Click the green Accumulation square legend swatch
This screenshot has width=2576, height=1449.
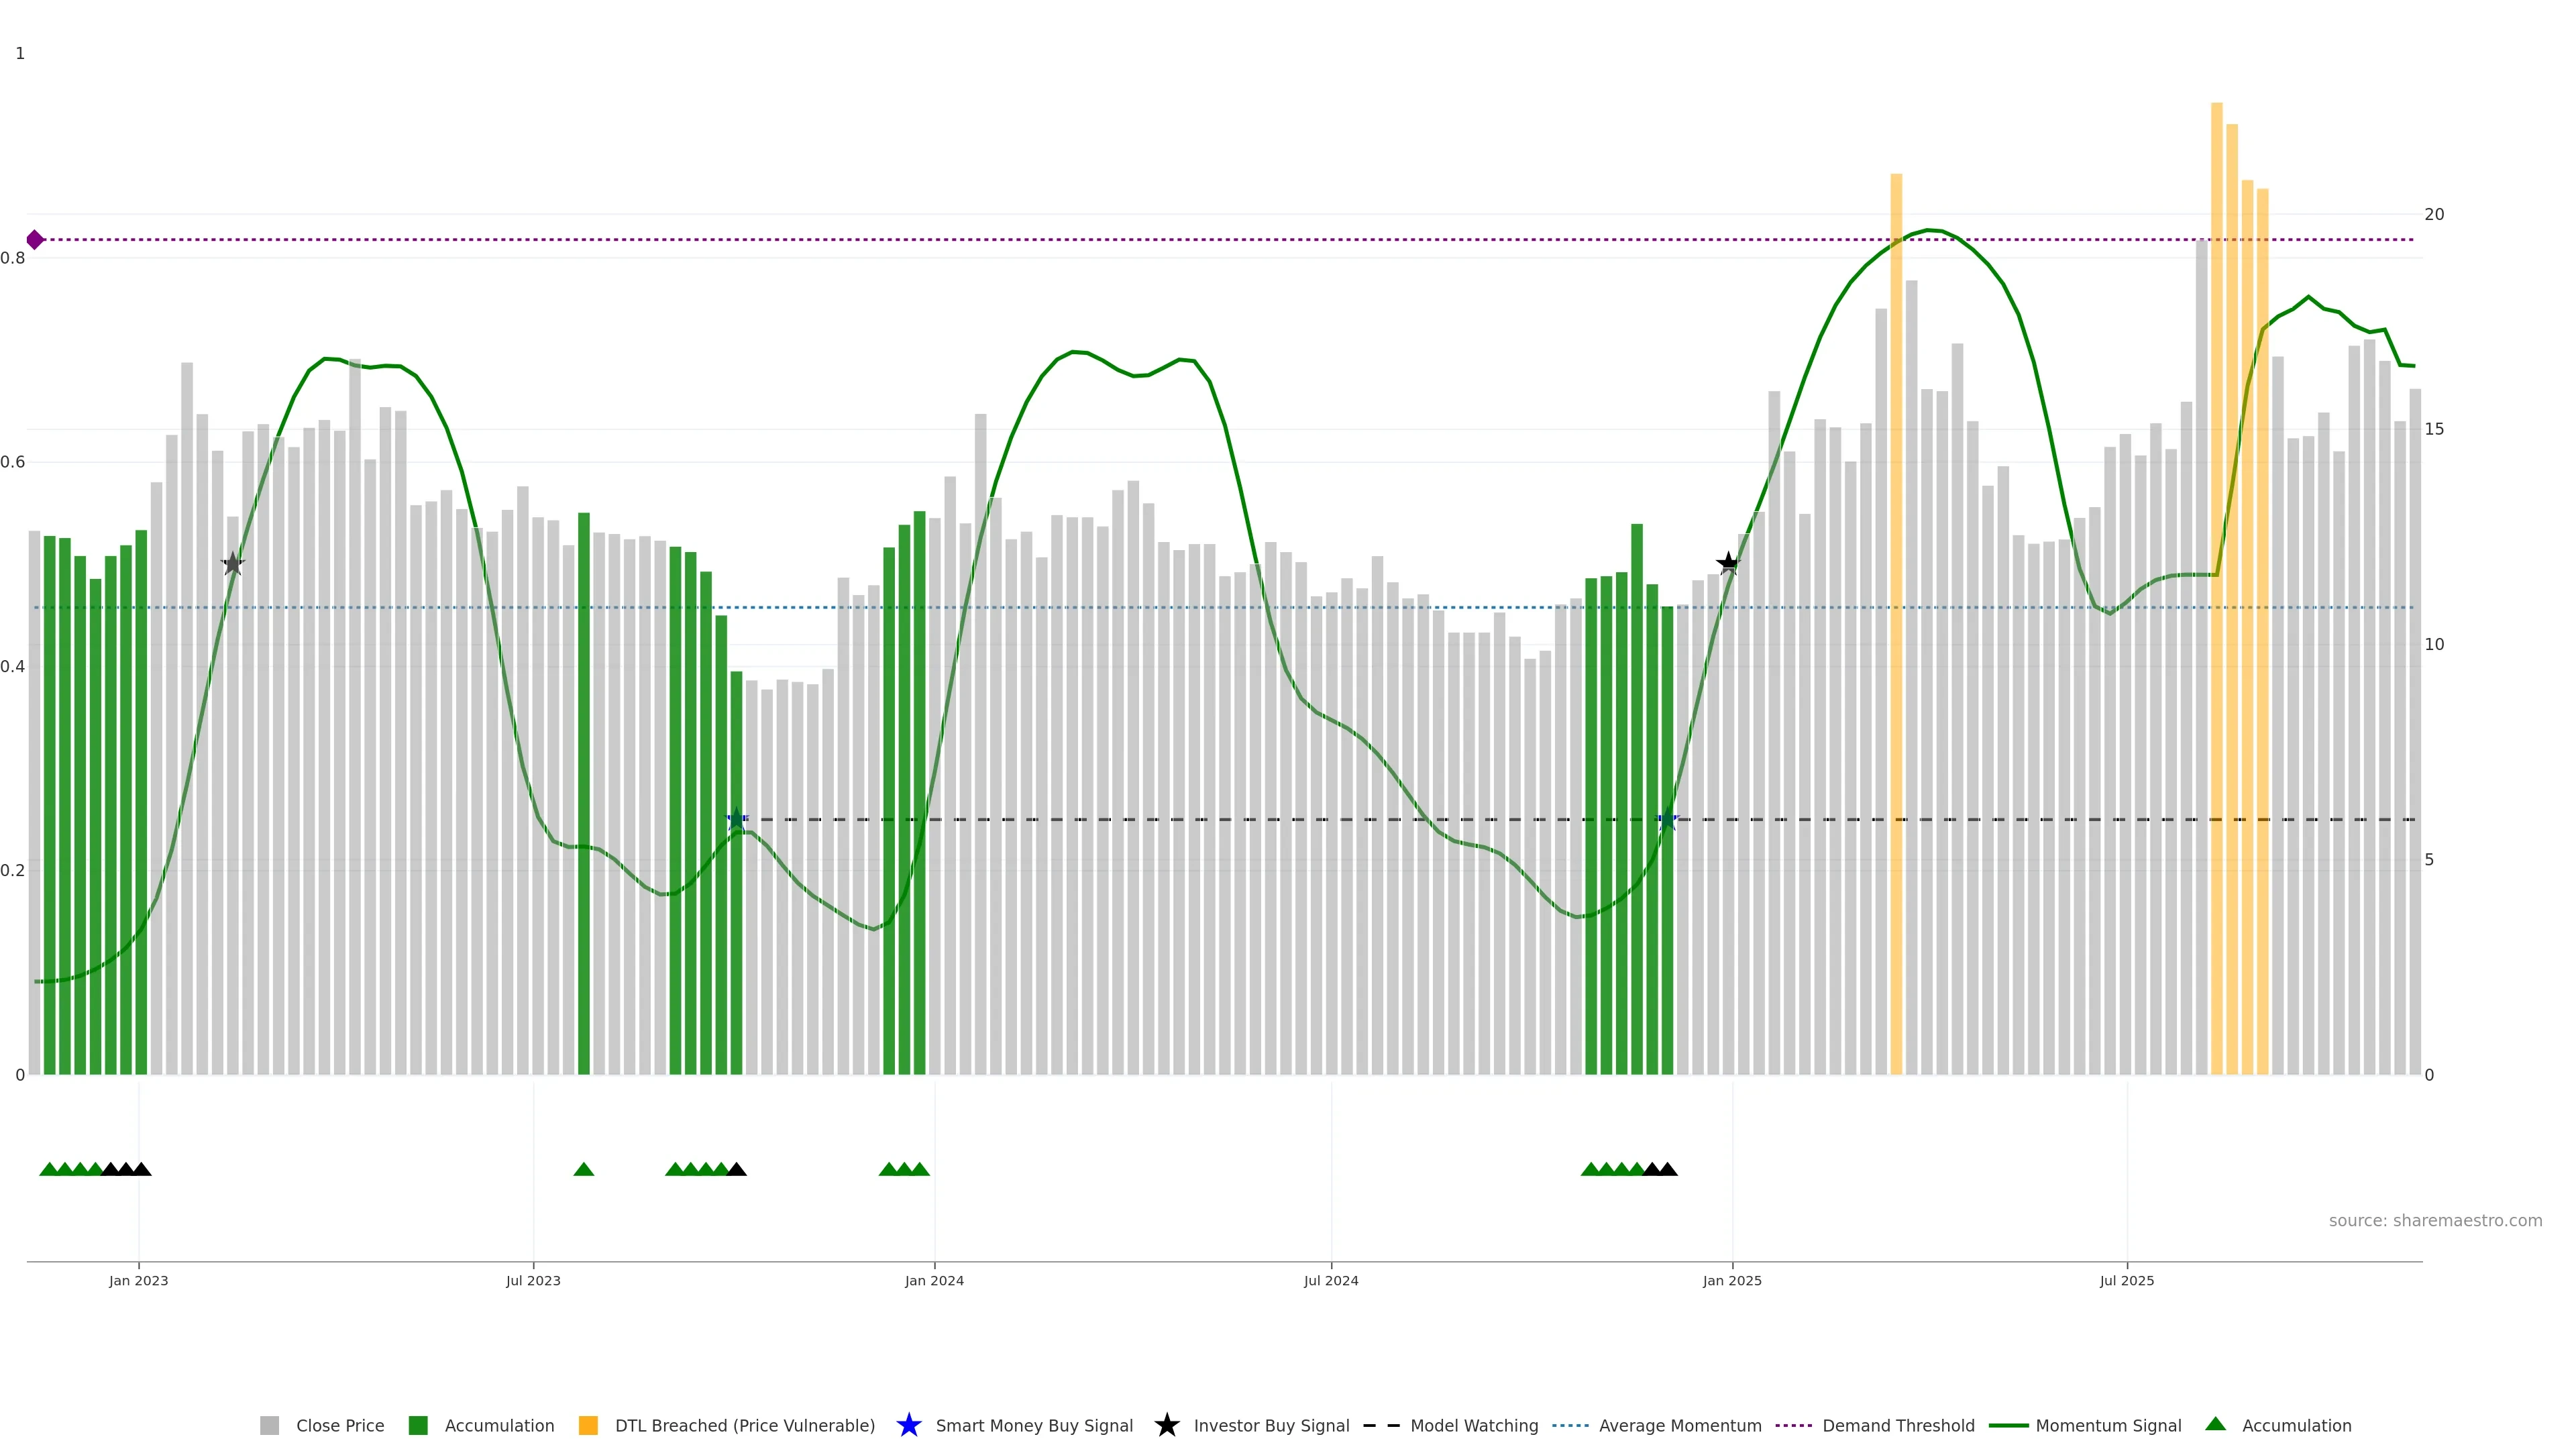click(418, 1425)
